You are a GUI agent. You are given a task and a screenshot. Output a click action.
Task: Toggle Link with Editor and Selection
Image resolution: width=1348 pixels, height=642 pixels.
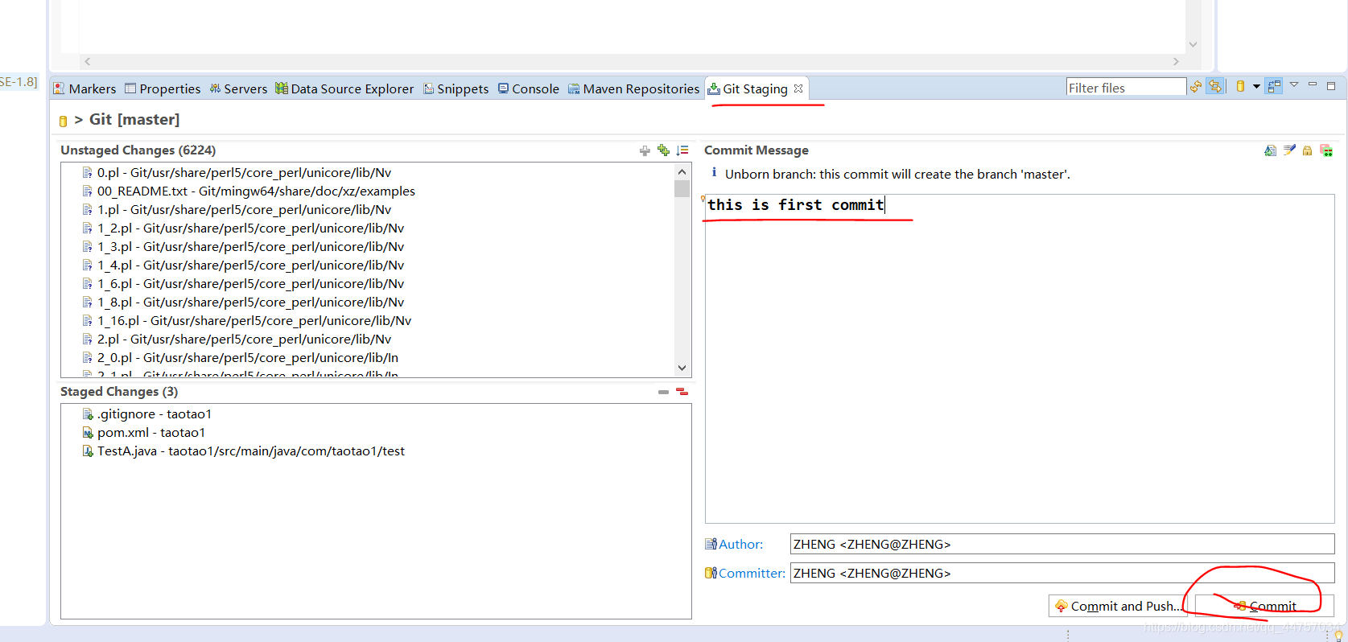coord(1215,87)
